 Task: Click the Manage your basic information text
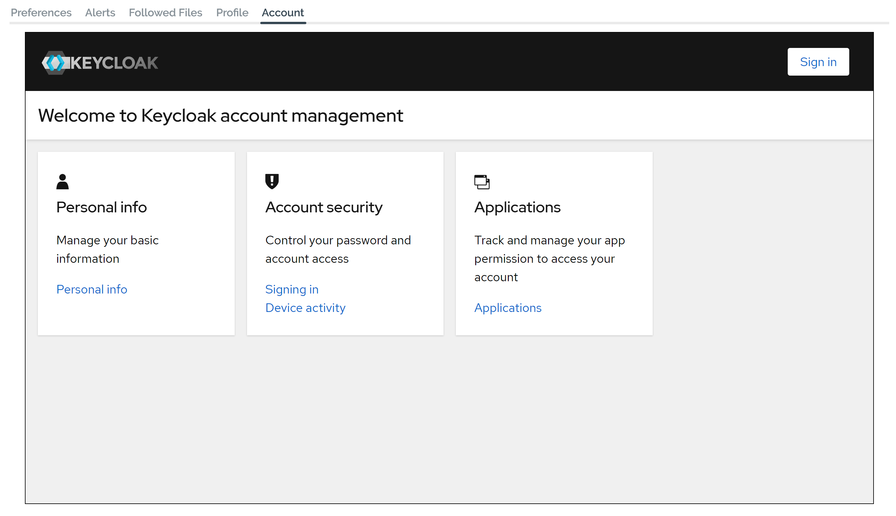[x=107, y=249]
